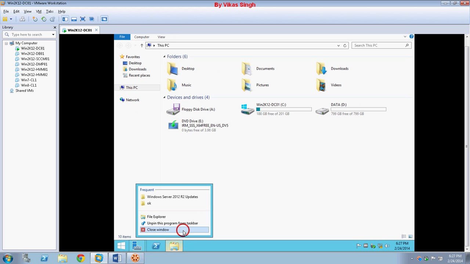The height and width of the screenshot is (264, 470).
Task: Open the VMware Edit menu
Action: click(x=17, y=11)
